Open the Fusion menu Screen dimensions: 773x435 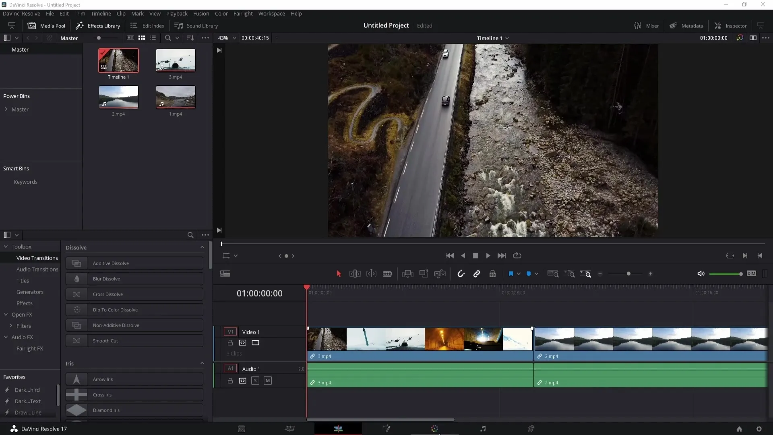coord(200,13)
